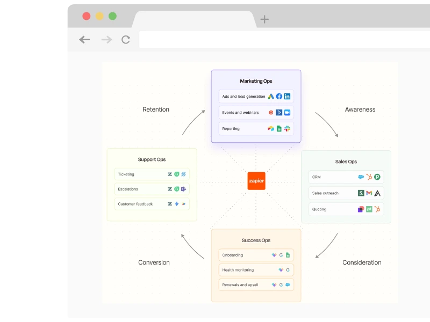The image size is (430, 322).
Task: Click the purple-red icon in Quoting row
Action: [361, 209]
